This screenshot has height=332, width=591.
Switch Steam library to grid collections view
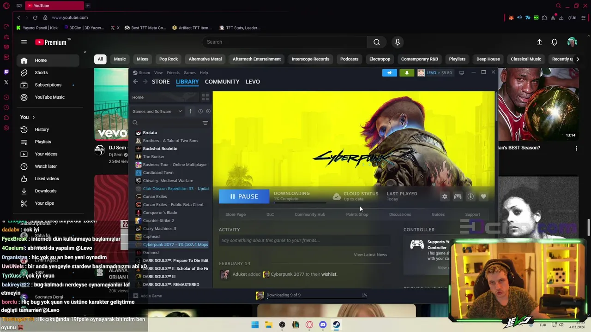tap(205, 97)
